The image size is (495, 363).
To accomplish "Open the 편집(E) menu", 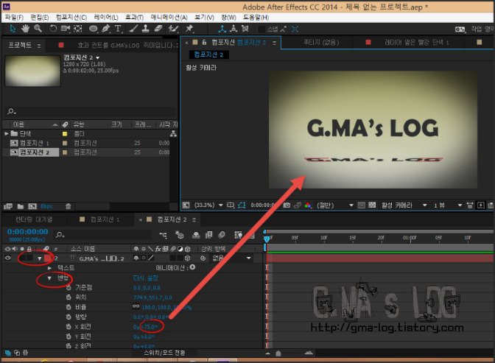I will click(40, 18).
